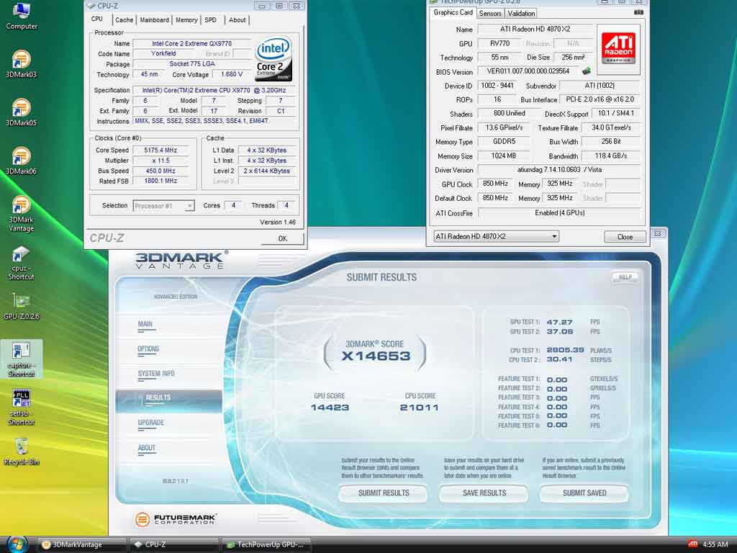Click the CPU Test 1 value 2805.39
Viewport: 737px width, 553px height.
click(x=565, y=351)
